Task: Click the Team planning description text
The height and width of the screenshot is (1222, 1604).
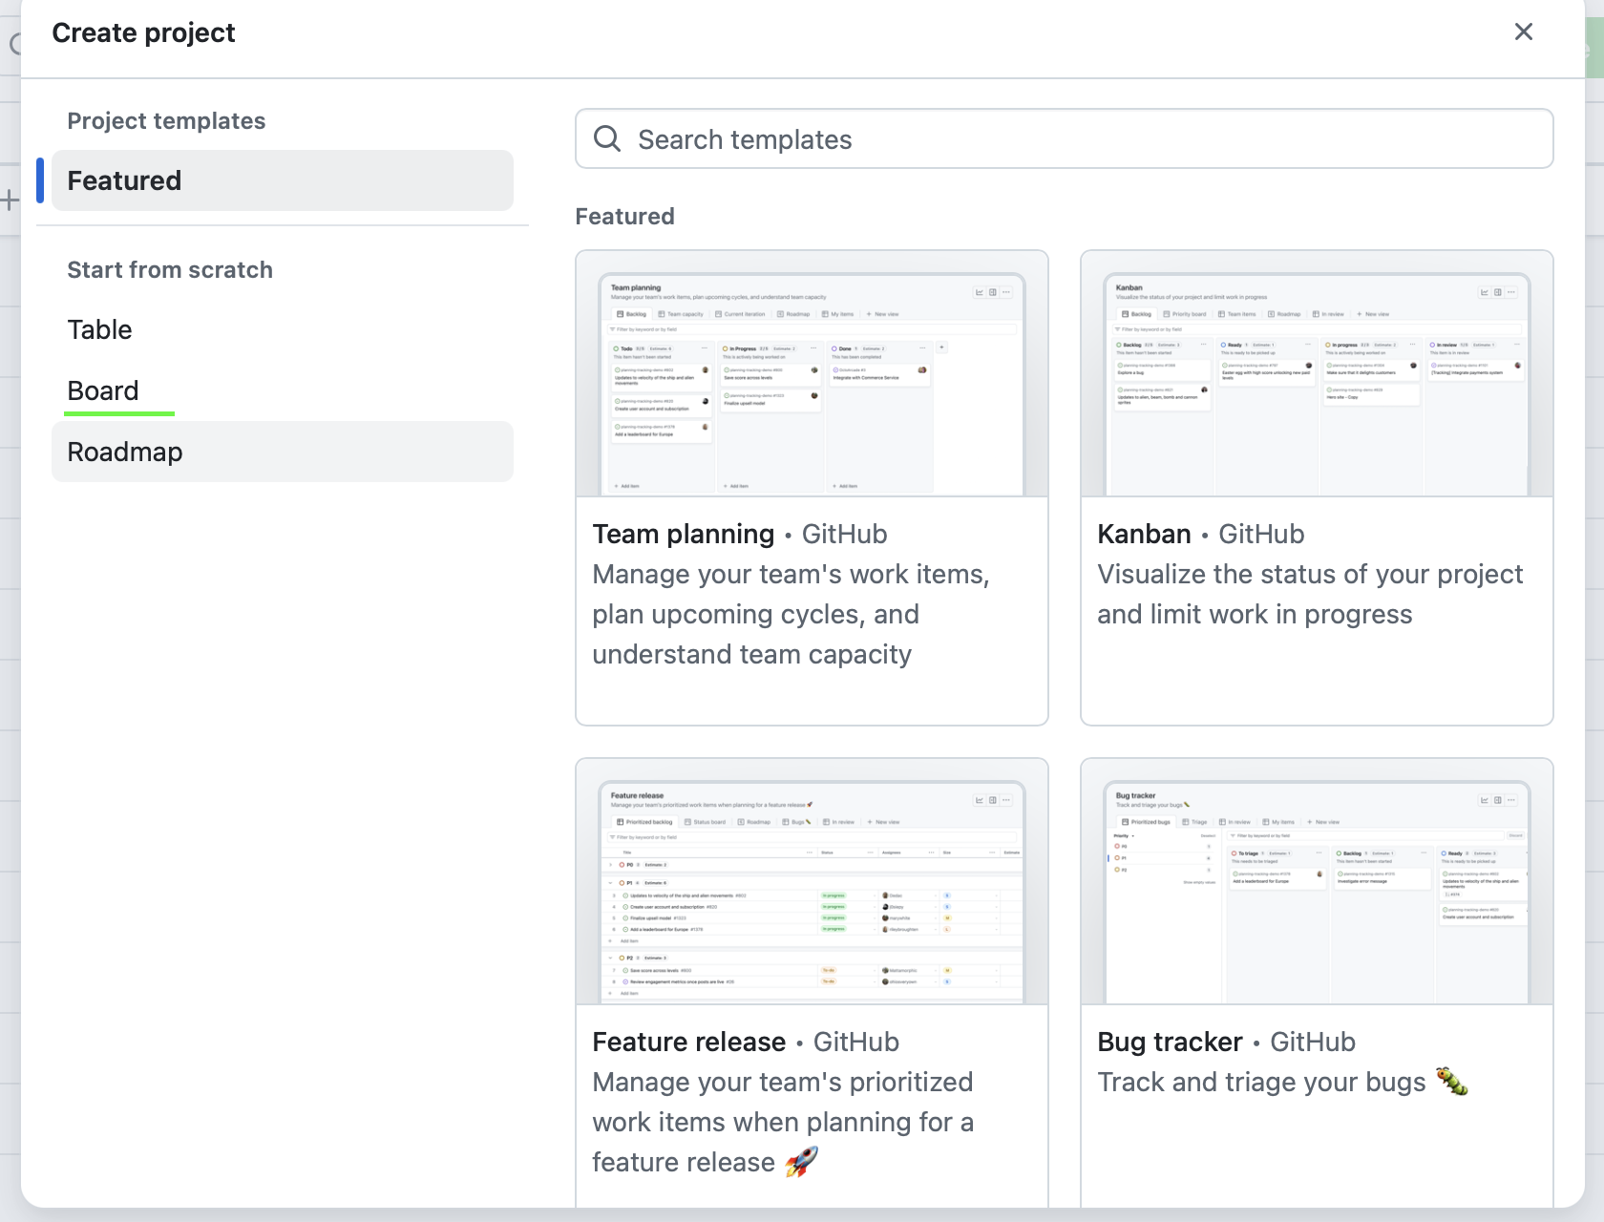Action: point(791,614)
